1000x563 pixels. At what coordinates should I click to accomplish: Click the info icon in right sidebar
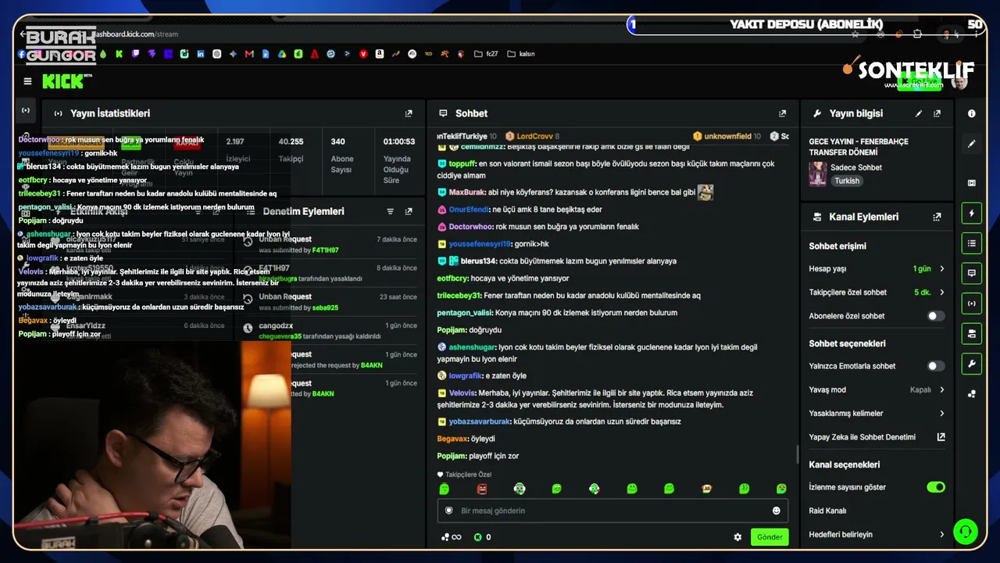[972, 113]
